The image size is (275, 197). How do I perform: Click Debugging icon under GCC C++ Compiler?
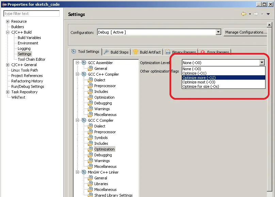tap(90, 103)
